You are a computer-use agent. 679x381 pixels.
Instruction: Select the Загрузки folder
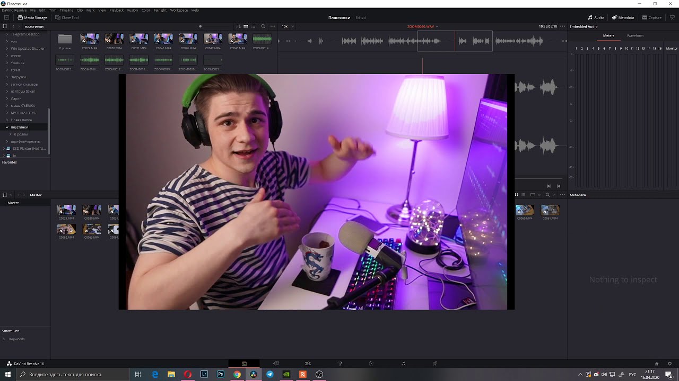click(x=19, y=77)
